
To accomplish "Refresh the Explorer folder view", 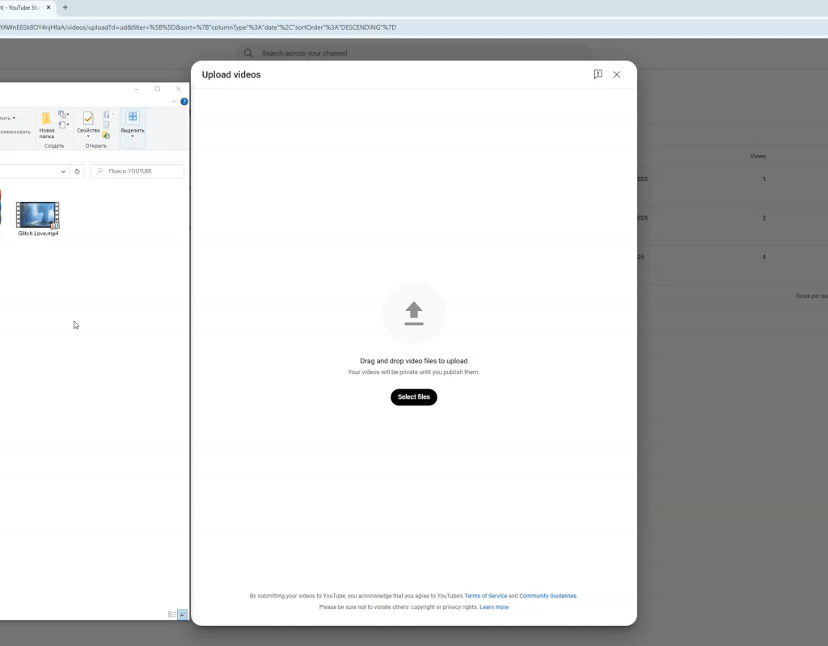I will (x=78, y=171).
